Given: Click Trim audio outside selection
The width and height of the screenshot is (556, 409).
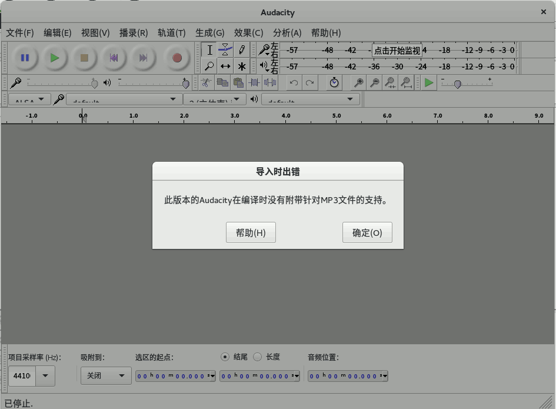Looking at the screenshot, I should [254, 82].
